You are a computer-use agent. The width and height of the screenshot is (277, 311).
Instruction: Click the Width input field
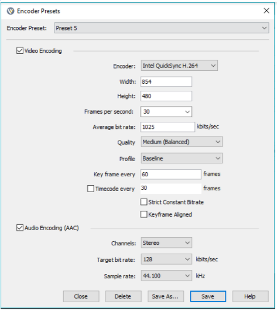(166, 82)
